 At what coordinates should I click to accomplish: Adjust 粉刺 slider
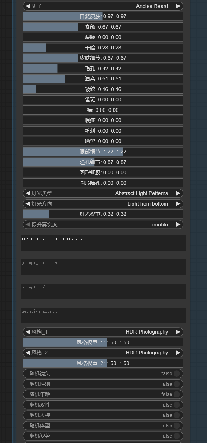pos(103,131)
